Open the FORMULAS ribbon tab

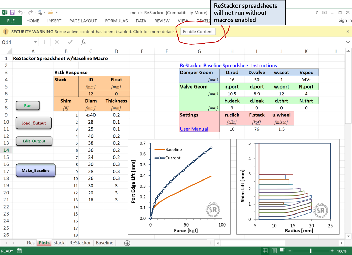click(116, 21)
